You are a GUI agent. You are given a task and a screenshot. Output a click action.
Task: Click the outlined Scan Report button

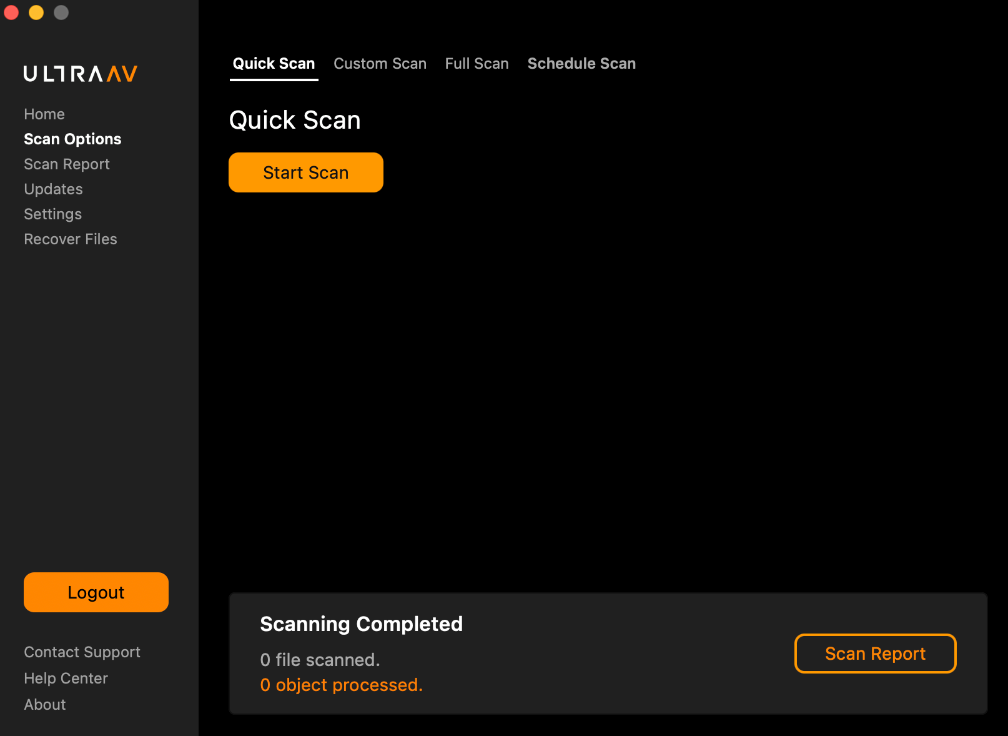(875, 654)
